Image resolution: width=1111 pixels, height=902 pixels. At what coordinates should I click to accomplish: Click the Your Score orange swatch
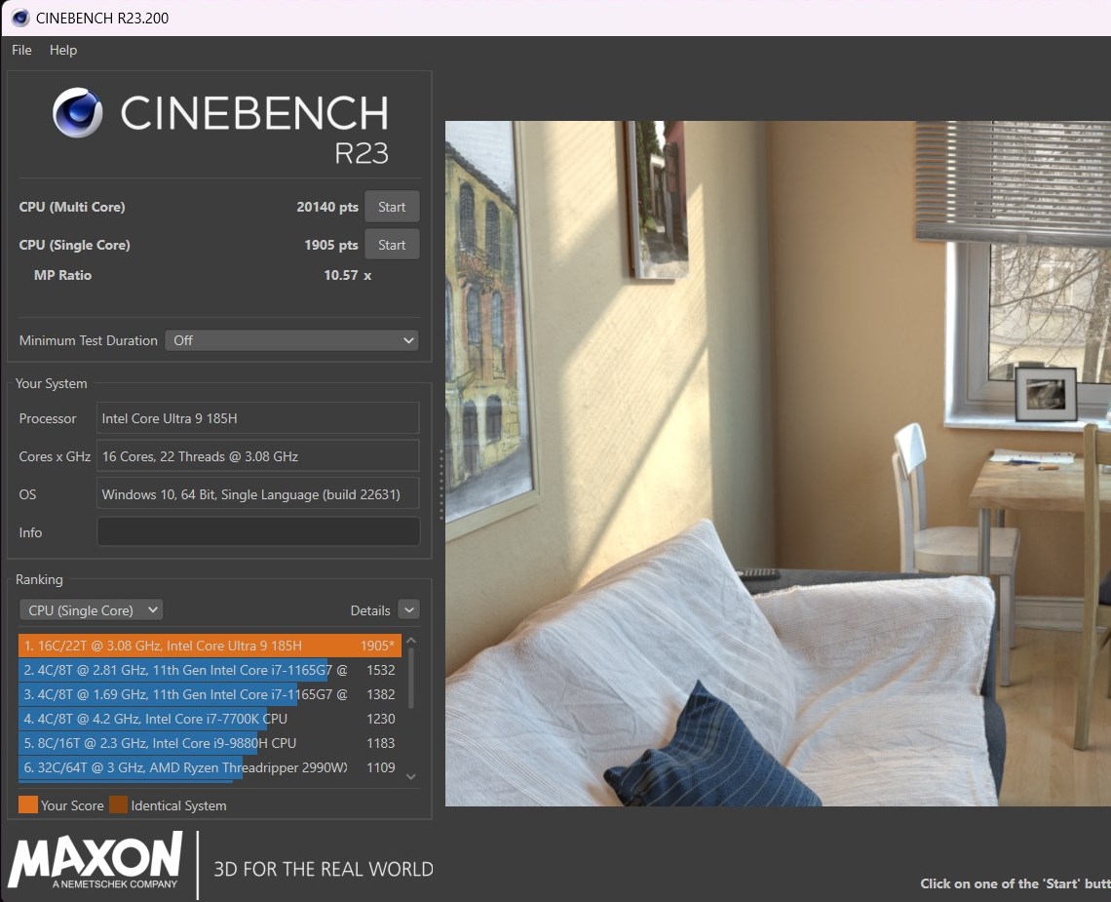(28, 804)
